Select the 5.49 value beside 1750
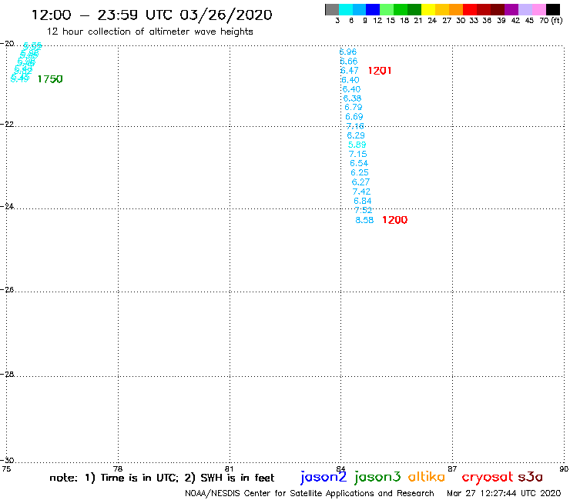570x500 pixels. 20,78
